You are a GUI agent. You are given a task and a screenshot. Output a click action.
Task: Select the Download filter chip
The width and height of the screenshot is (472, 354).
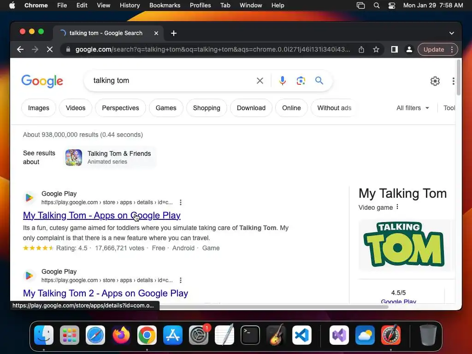(251, 108)
